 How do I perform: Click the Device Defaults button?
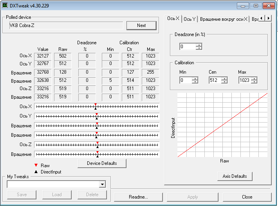point(102,163)
